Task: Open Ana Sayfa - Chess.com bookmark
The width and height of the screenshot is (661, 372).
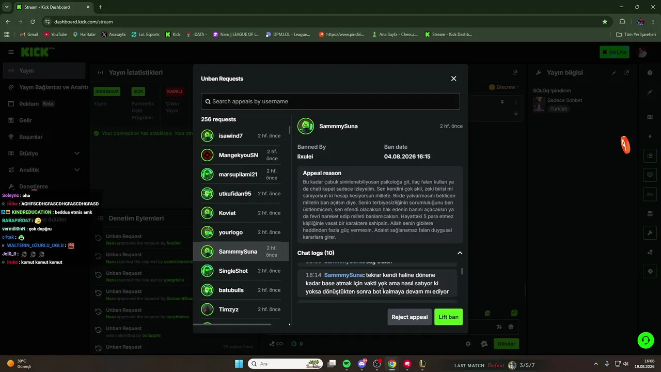Action: click(395, 35)
